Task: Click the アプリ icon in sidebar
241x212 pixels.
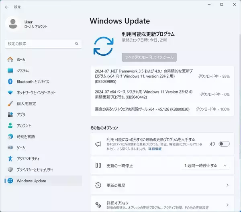Action: click(x=10, y=115)
